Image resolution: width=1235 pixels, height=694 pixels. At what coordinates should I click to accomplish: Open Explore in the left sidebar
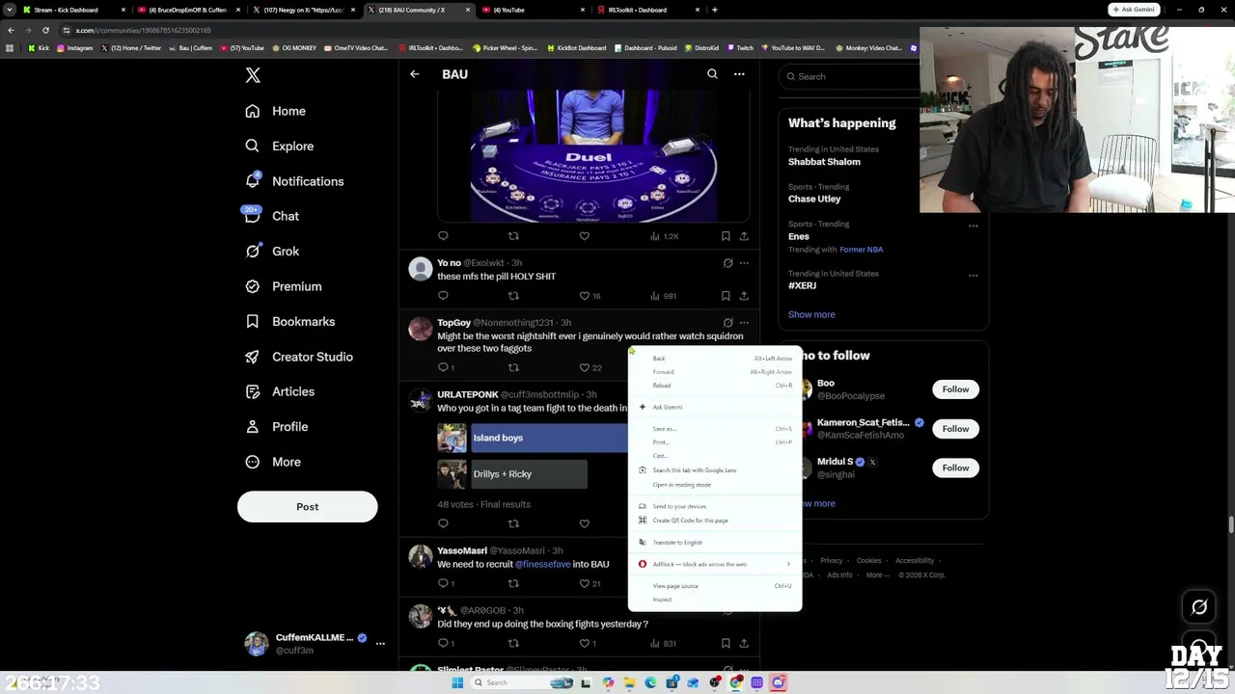[x=279, y=147]
